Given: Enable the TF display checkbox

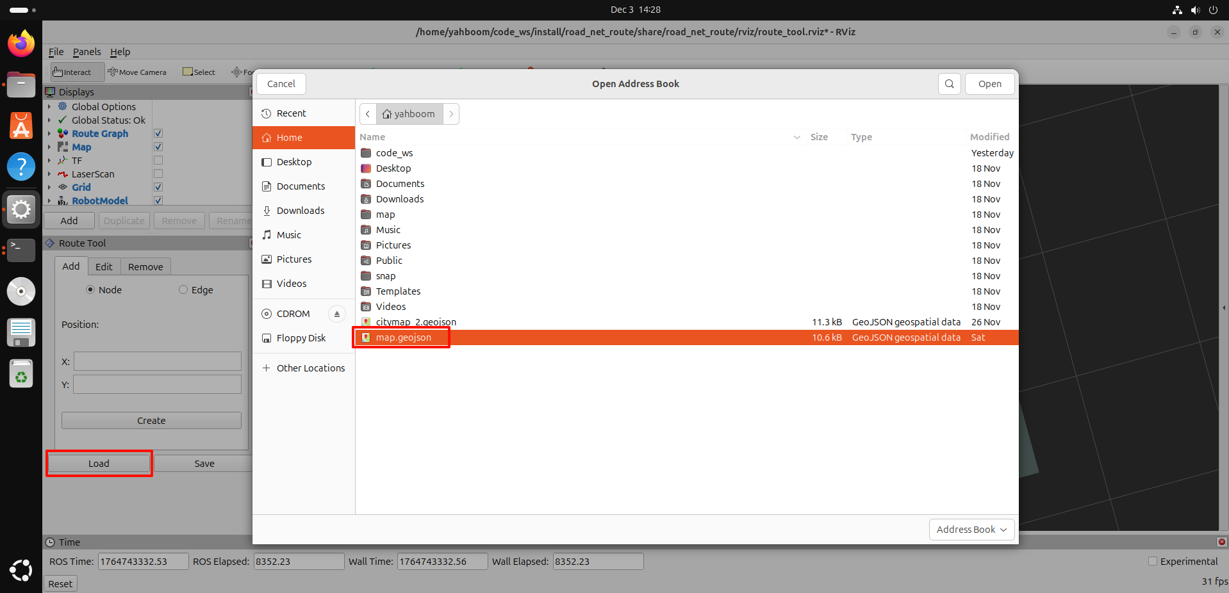Looking at the screenshot, I should click(158, 161).
